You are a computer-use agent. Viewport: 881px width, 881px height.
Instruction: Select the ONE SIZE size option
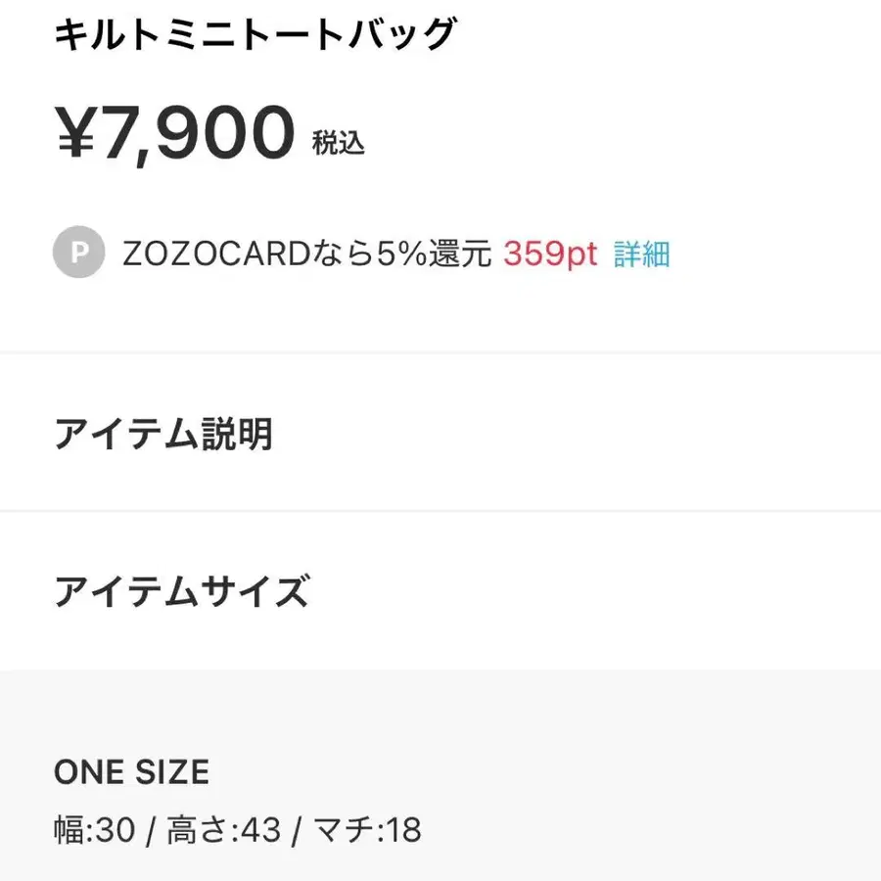[x=131, y=772]
